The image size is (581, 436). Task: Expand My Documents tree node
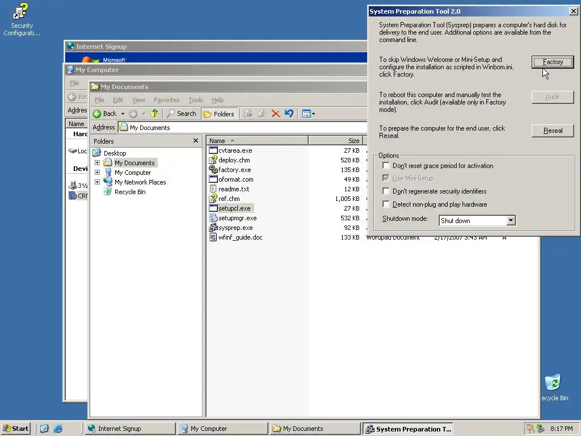(97, 163)
